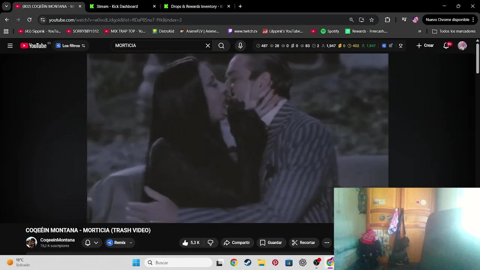Viewport: 480px width, 270px height.
Task: Switch to Stream - Kick Dashboard tab
Action: click(117, 6)
